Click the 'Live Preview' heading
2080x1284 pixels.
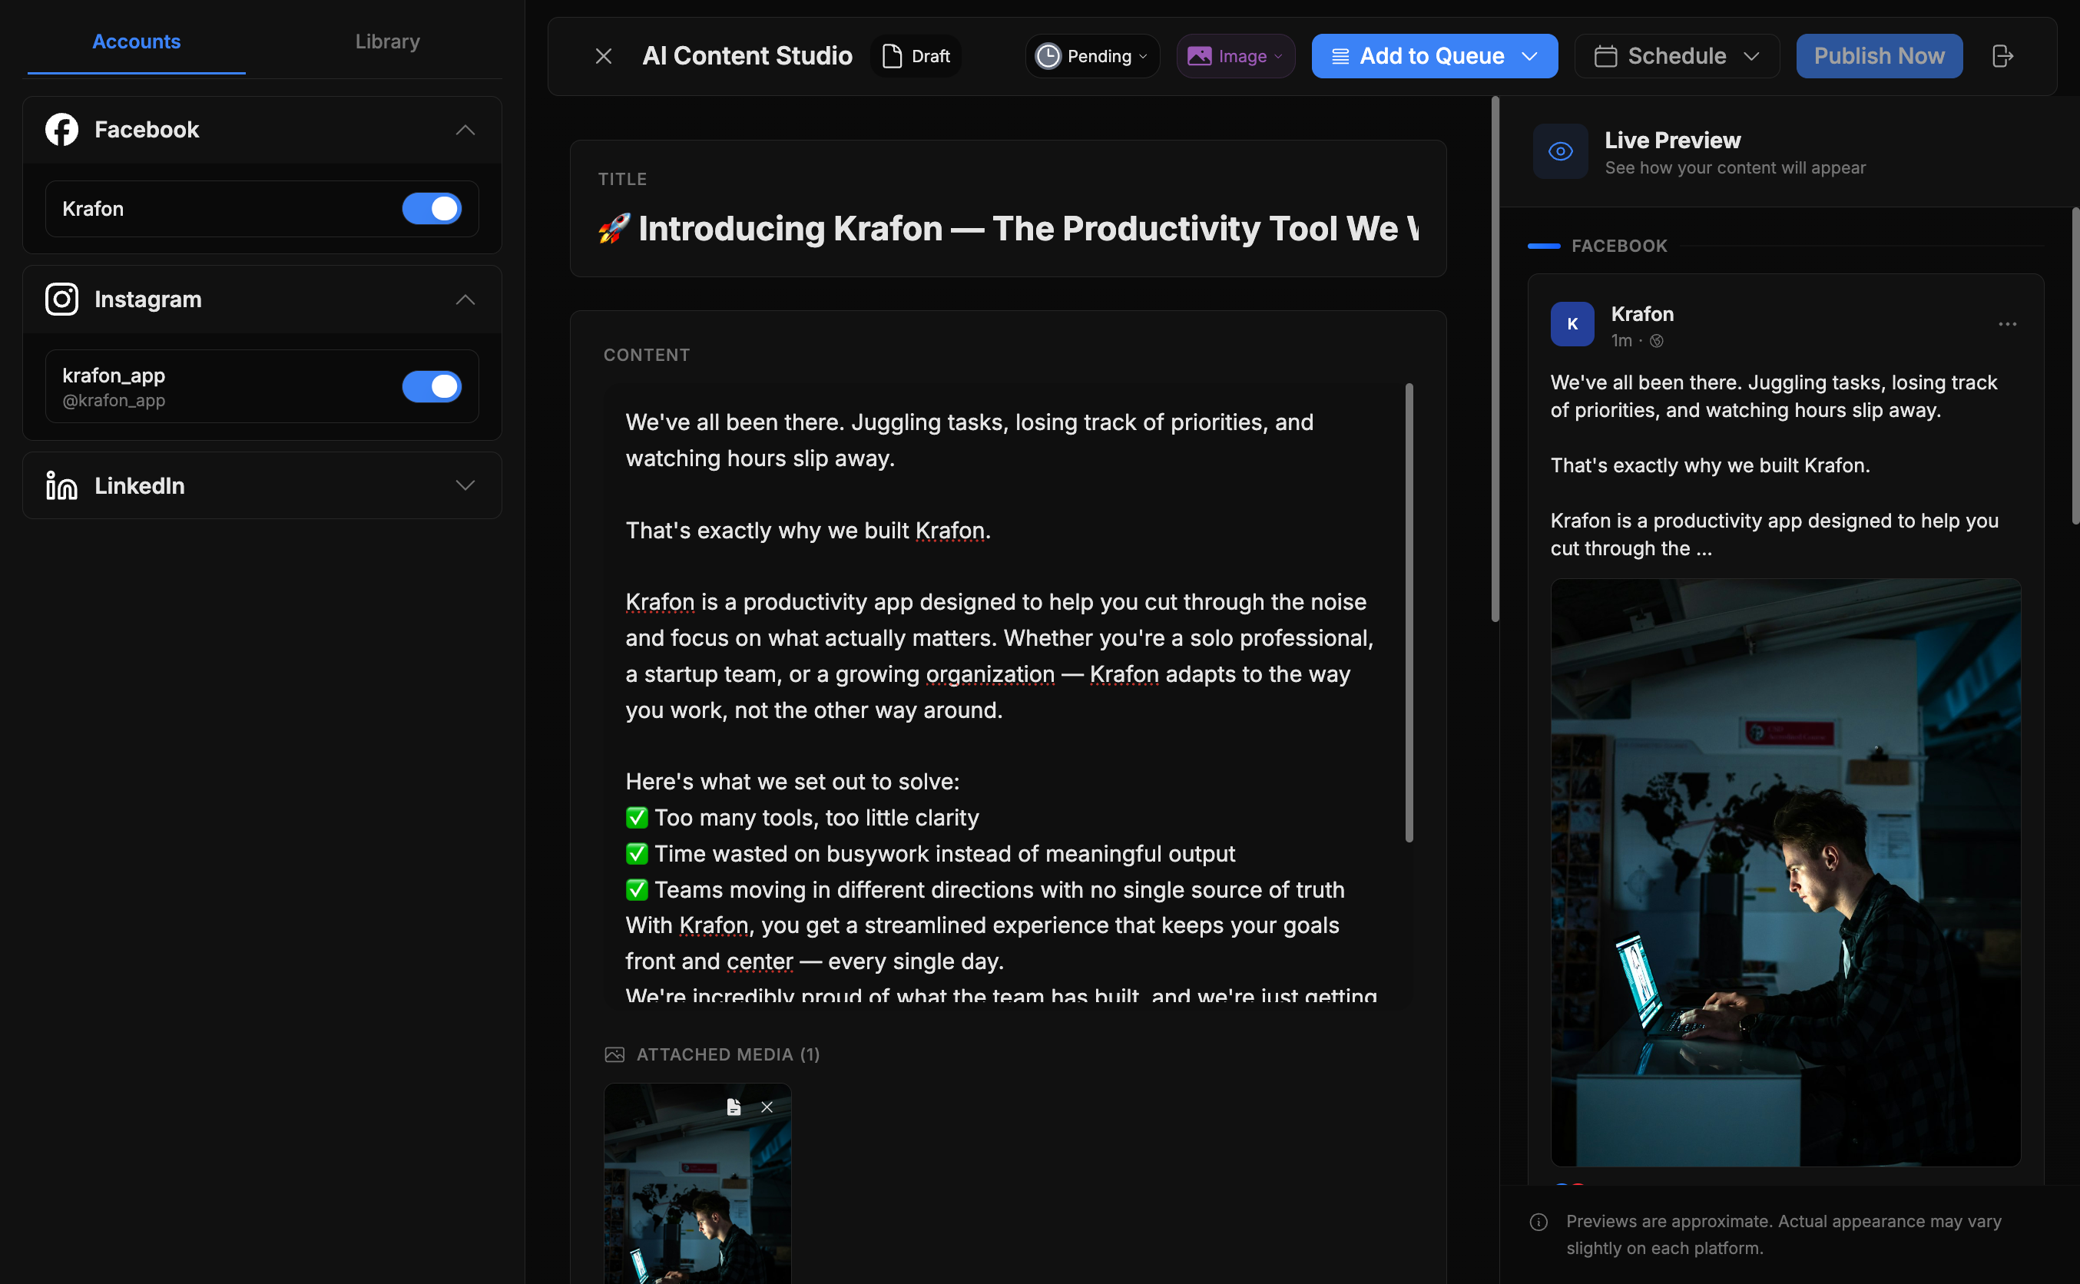[1672, 140]
